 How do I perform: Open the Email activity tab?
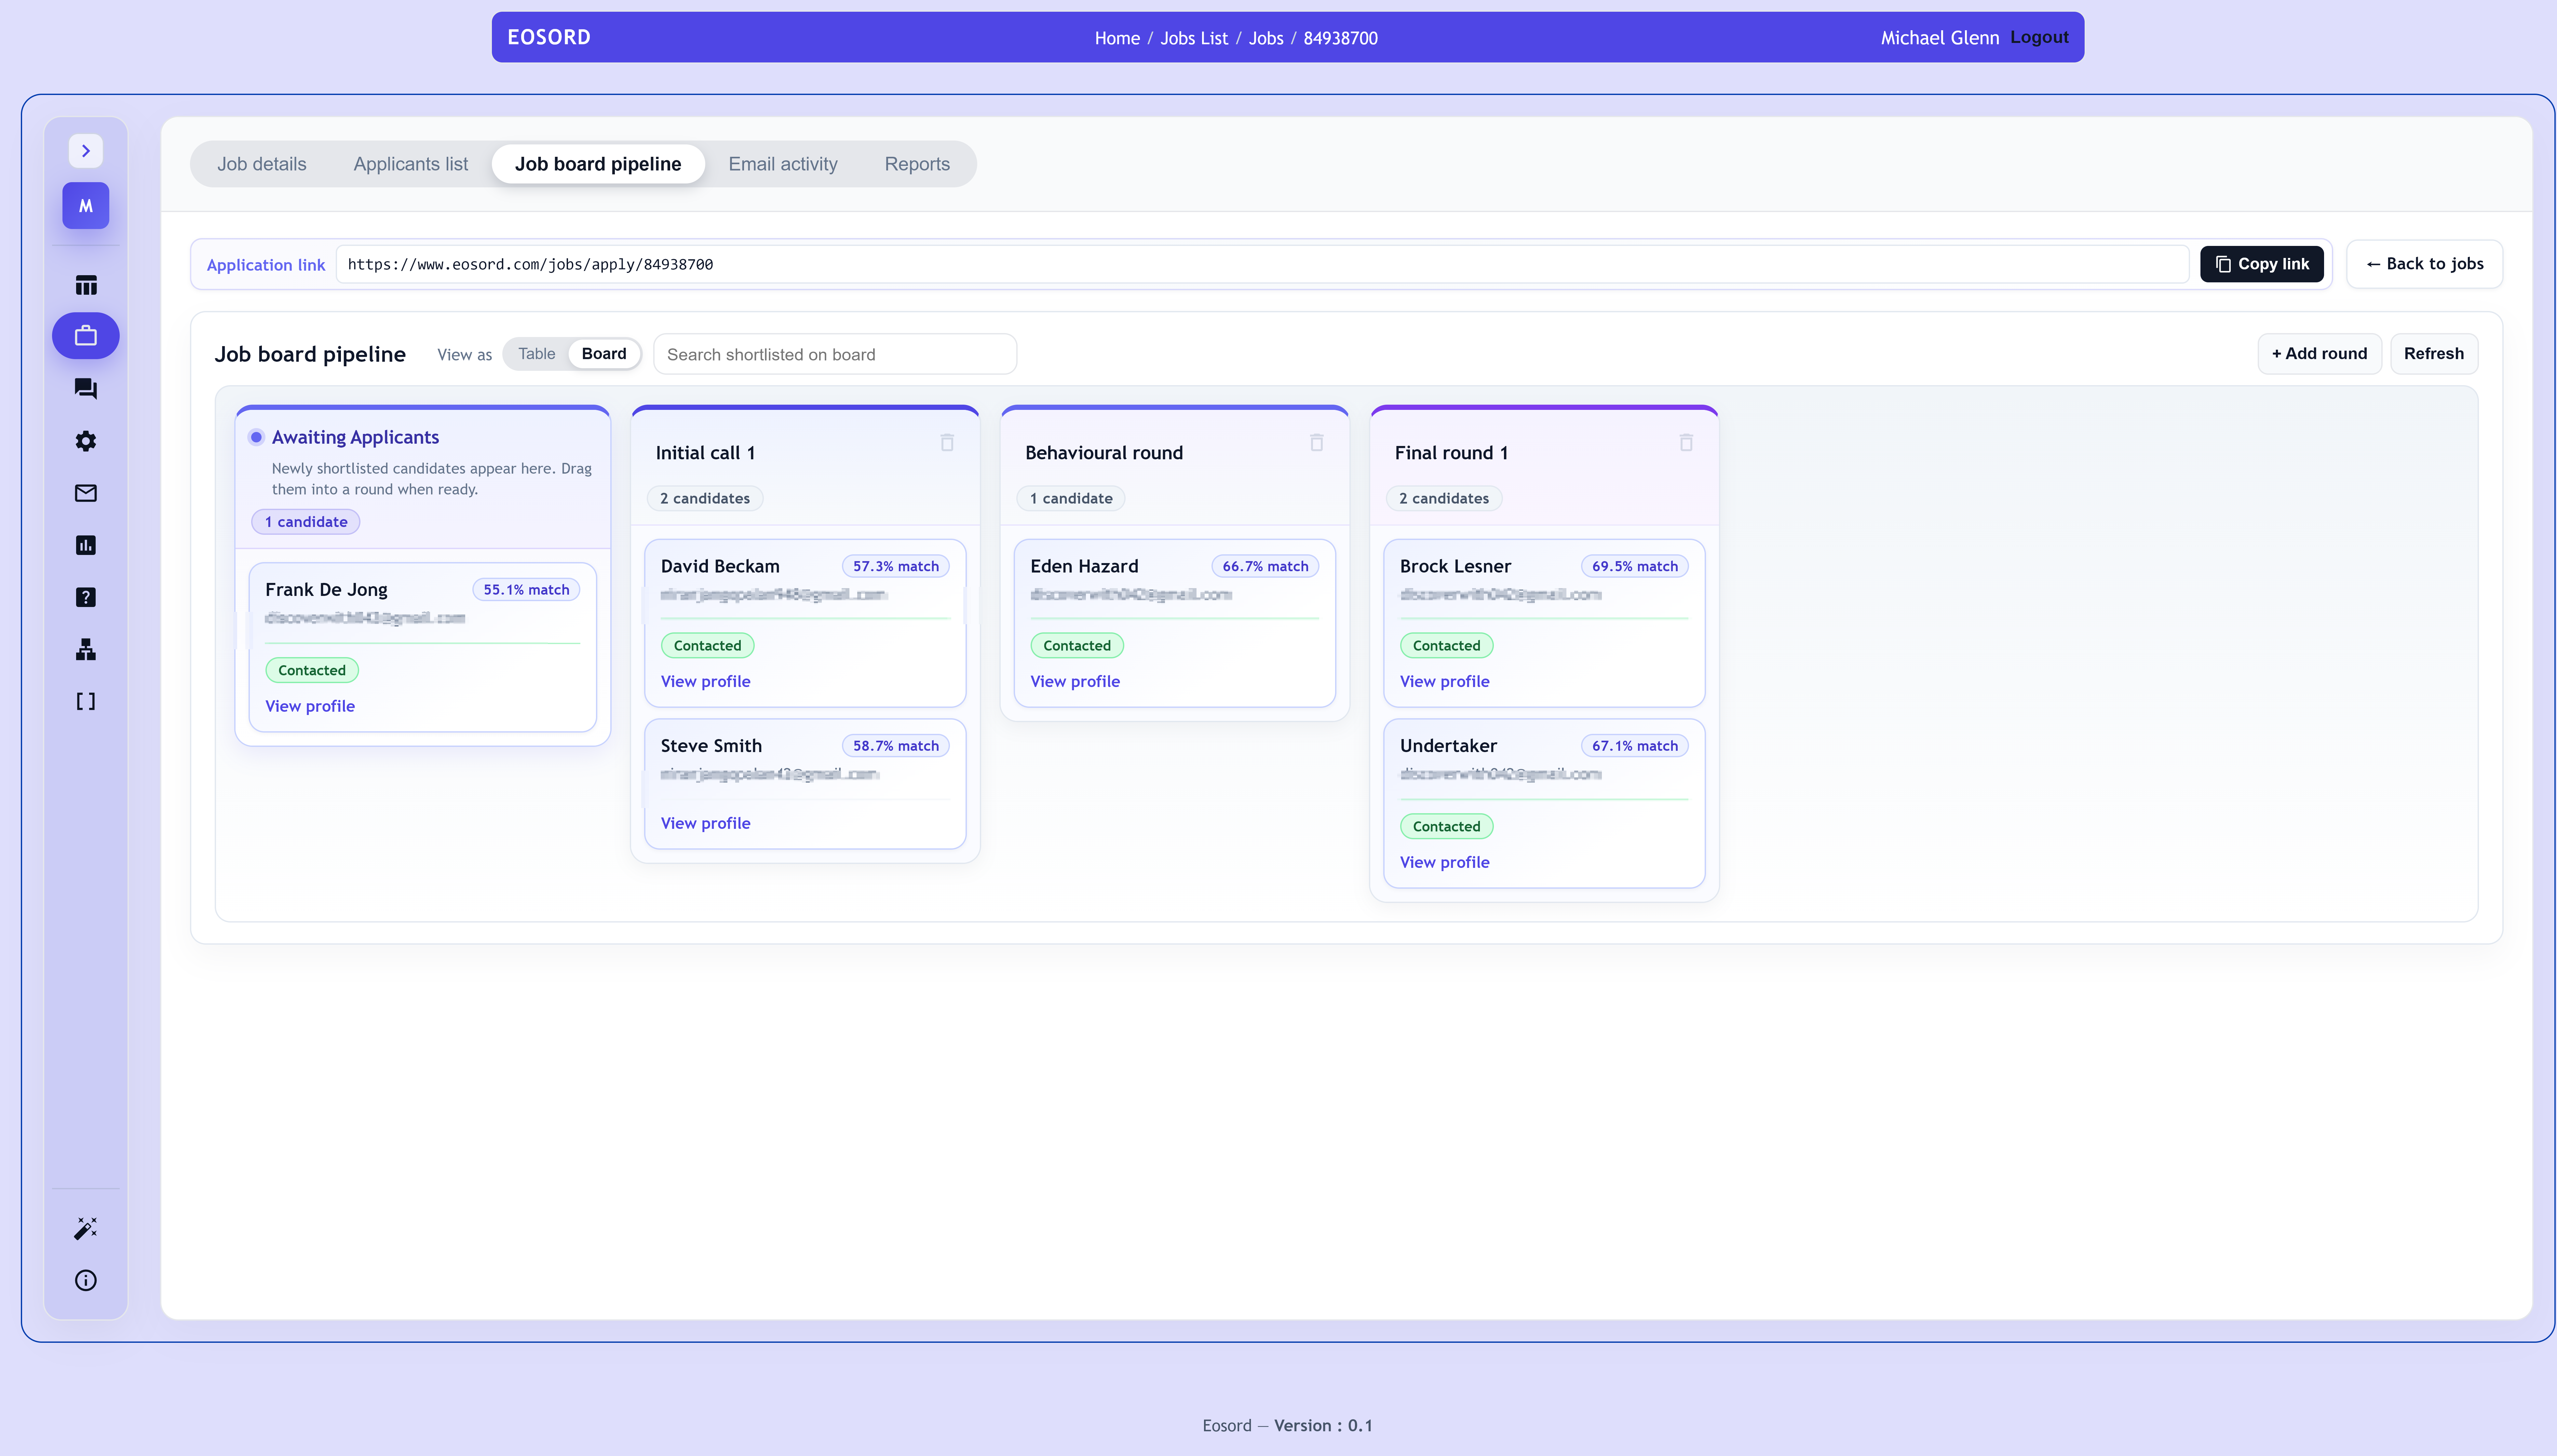point(783,164)
